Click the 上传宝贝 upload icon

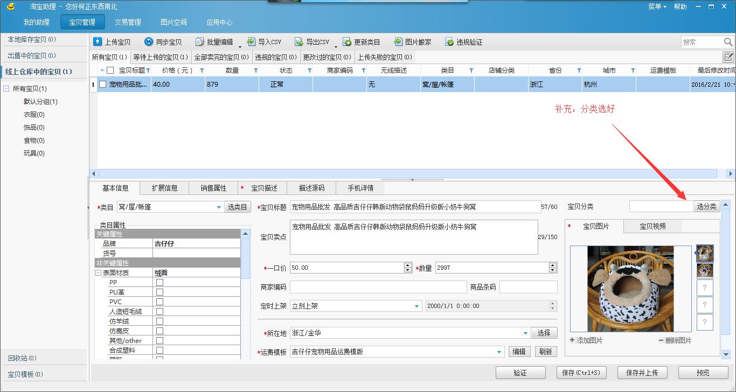[98, 41]
